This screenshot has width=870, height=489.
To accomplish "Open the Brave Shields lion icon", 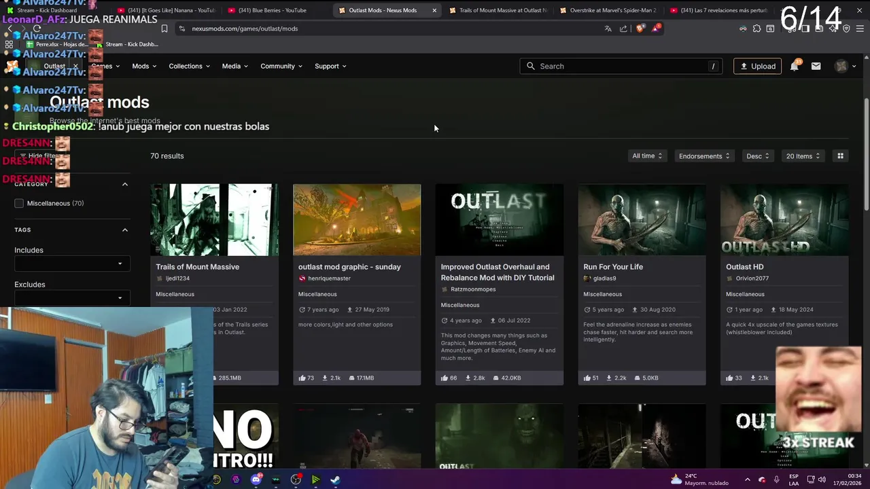I will click(x=640, y=29).
